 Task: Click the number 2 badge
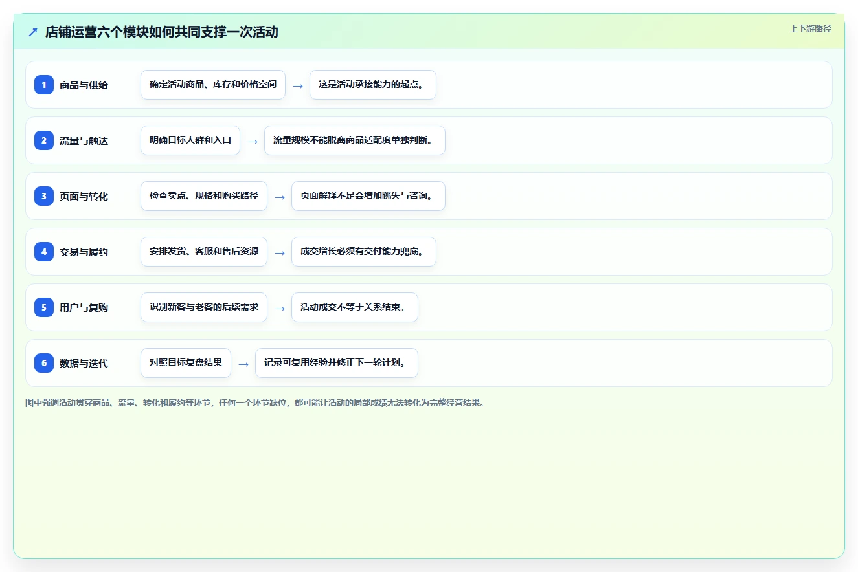[44, 140]
